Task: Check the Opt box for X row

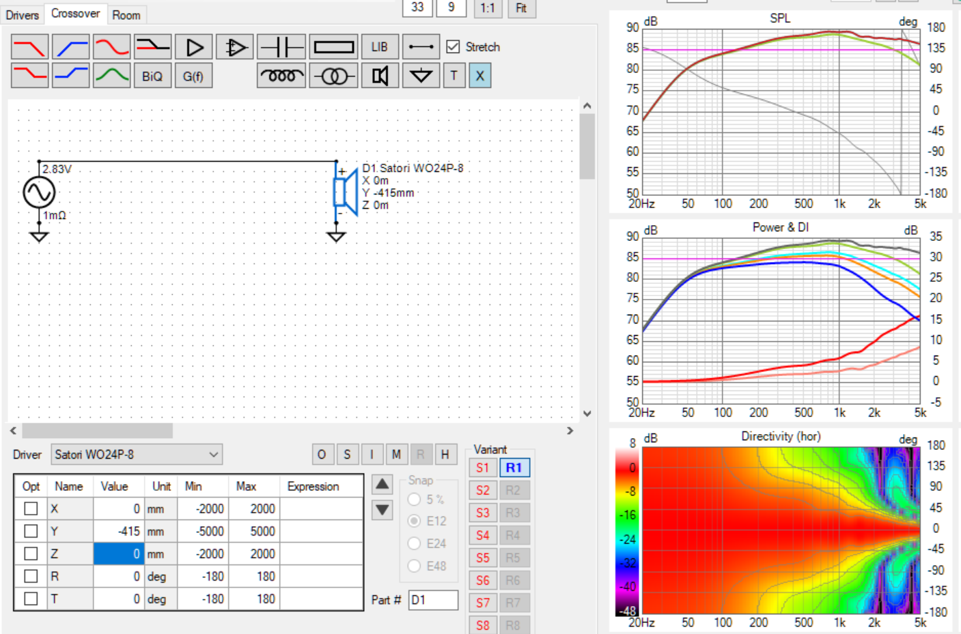Action: (31, 508)
